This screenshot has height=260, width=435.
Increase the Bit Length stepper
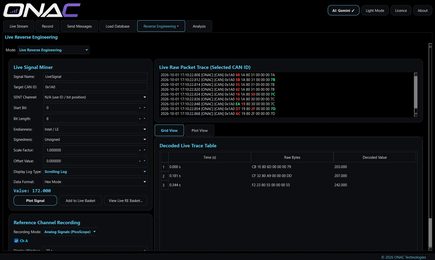140,119
